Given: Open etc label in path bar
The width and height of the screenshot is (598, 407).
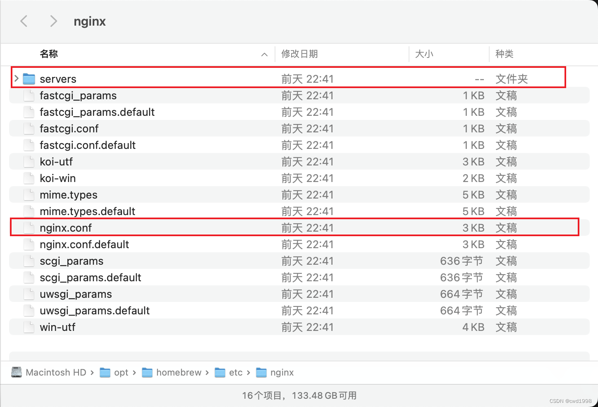Looking at the screenshot, I should [x=236, y=372].
